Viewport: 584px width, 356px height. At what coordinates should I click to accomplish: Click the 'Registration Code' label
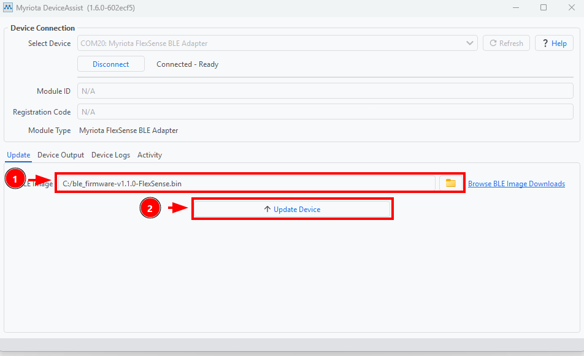[42, 112]
